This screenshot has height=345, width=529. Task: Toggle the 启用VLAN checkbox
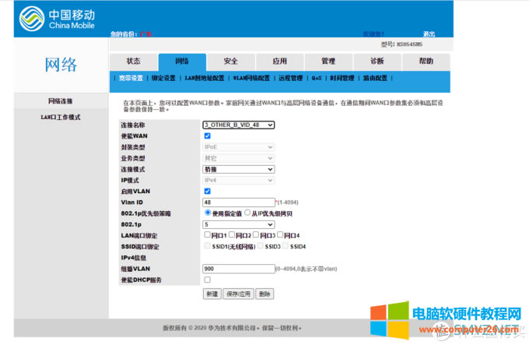pyautogui.click(x=207, y=191)
